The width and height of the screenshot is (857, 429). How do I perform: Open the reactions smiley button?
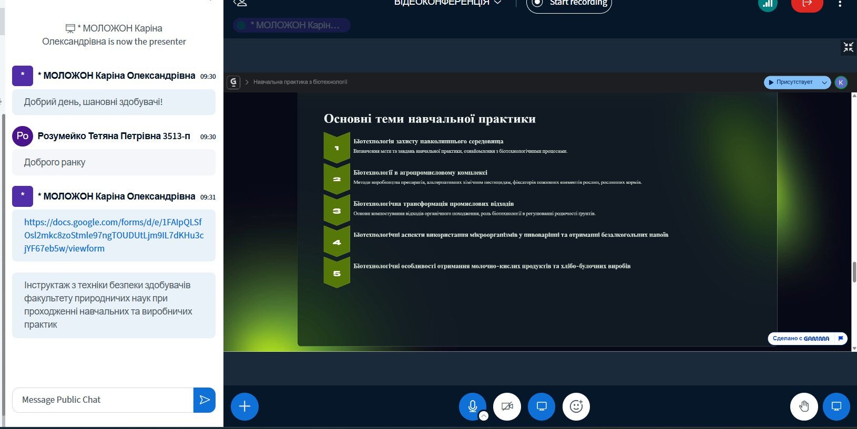[x=576, y=406]
